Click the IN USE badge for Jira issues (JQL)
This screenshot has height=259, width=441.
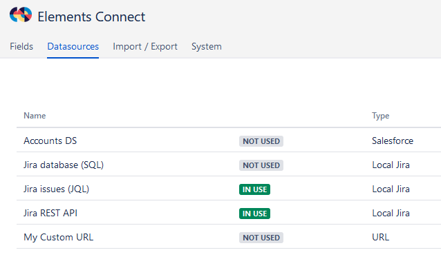point(254,189)
